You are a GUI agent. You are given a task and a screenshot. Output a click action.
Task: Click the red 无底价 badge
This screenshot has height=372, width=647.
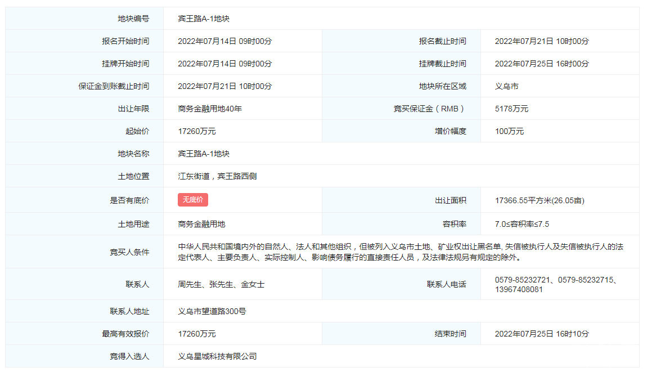[x=193, y=200]
